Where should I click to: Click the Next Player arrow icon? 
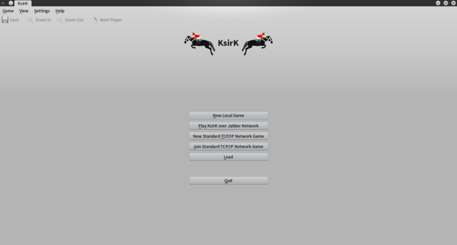coord(95,19)
